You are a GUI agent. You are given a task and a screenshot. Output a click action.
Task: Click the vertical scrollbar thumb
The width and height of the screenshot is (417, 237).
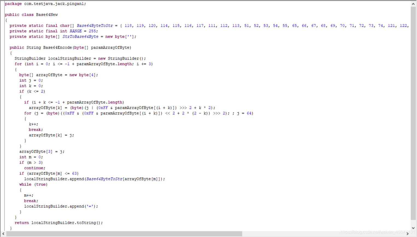[x=413, y=113]
